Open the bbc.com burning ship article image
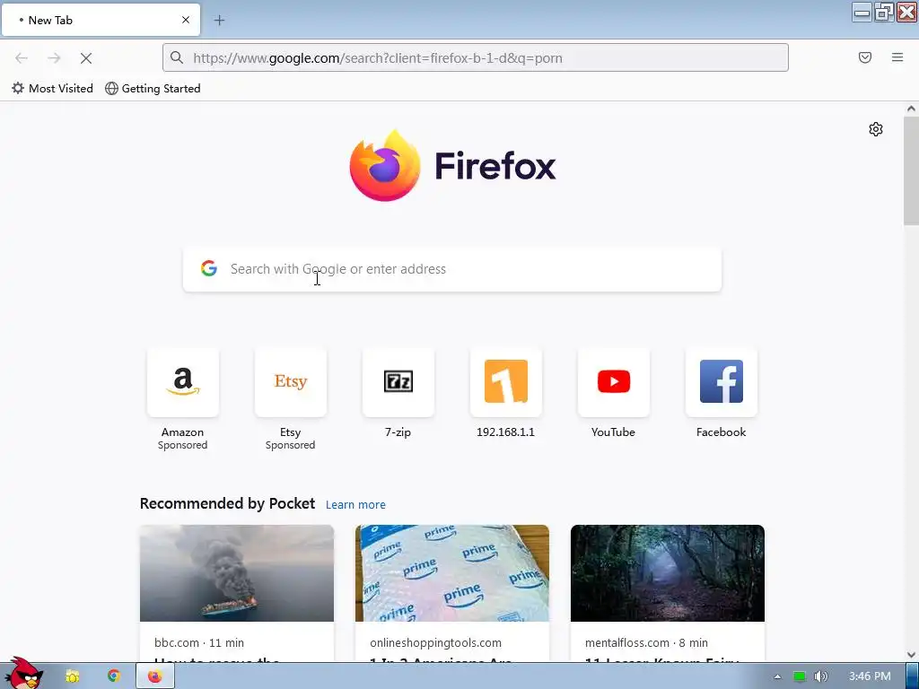The image size is (919, 689). [x=237, y=573]
